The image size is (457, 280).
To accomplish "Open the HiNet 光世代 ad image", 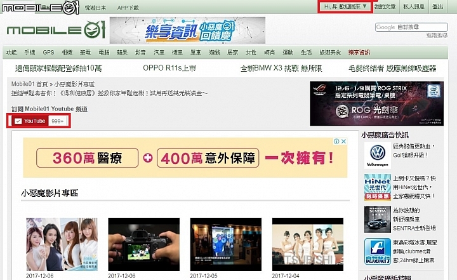I will (377, 187).
